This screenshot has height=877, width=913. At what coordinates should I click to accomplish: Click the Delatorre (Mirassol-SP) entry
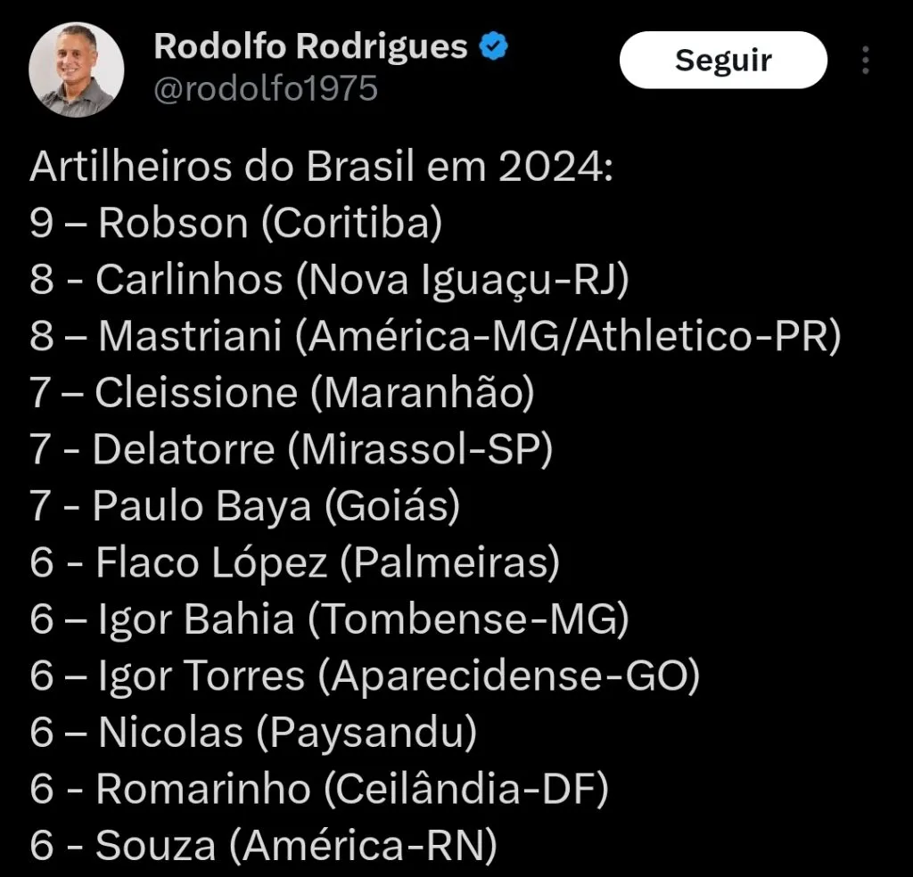292,449
